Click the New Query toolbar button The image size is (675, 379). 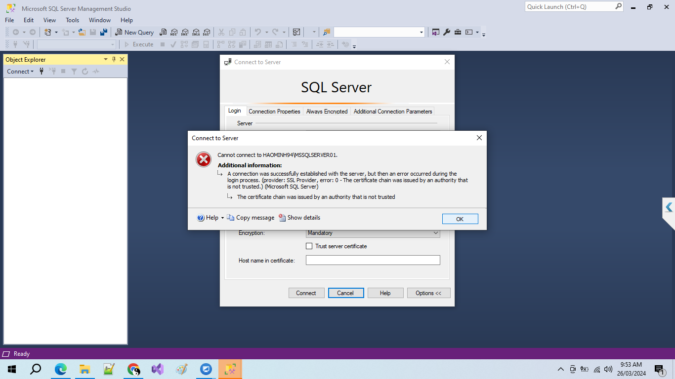point(134,32)
